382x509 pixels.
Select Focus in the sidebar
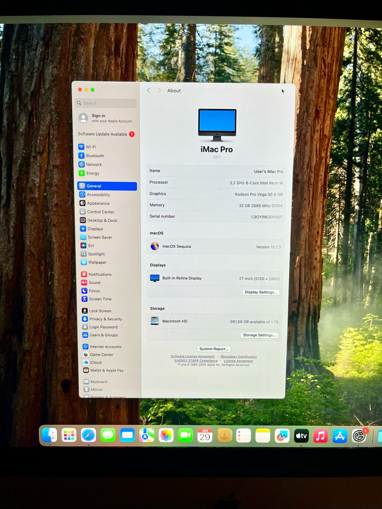point(91,291)
